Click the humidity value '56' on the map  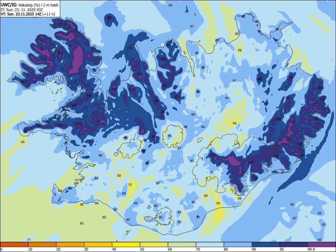[82, 205]
